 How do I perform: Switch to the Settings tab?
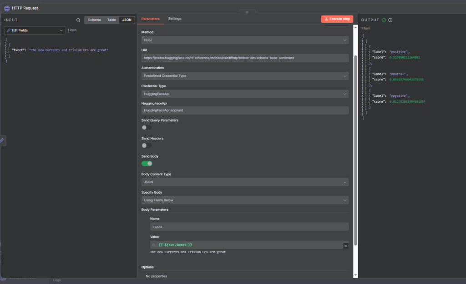coord(175,19)
